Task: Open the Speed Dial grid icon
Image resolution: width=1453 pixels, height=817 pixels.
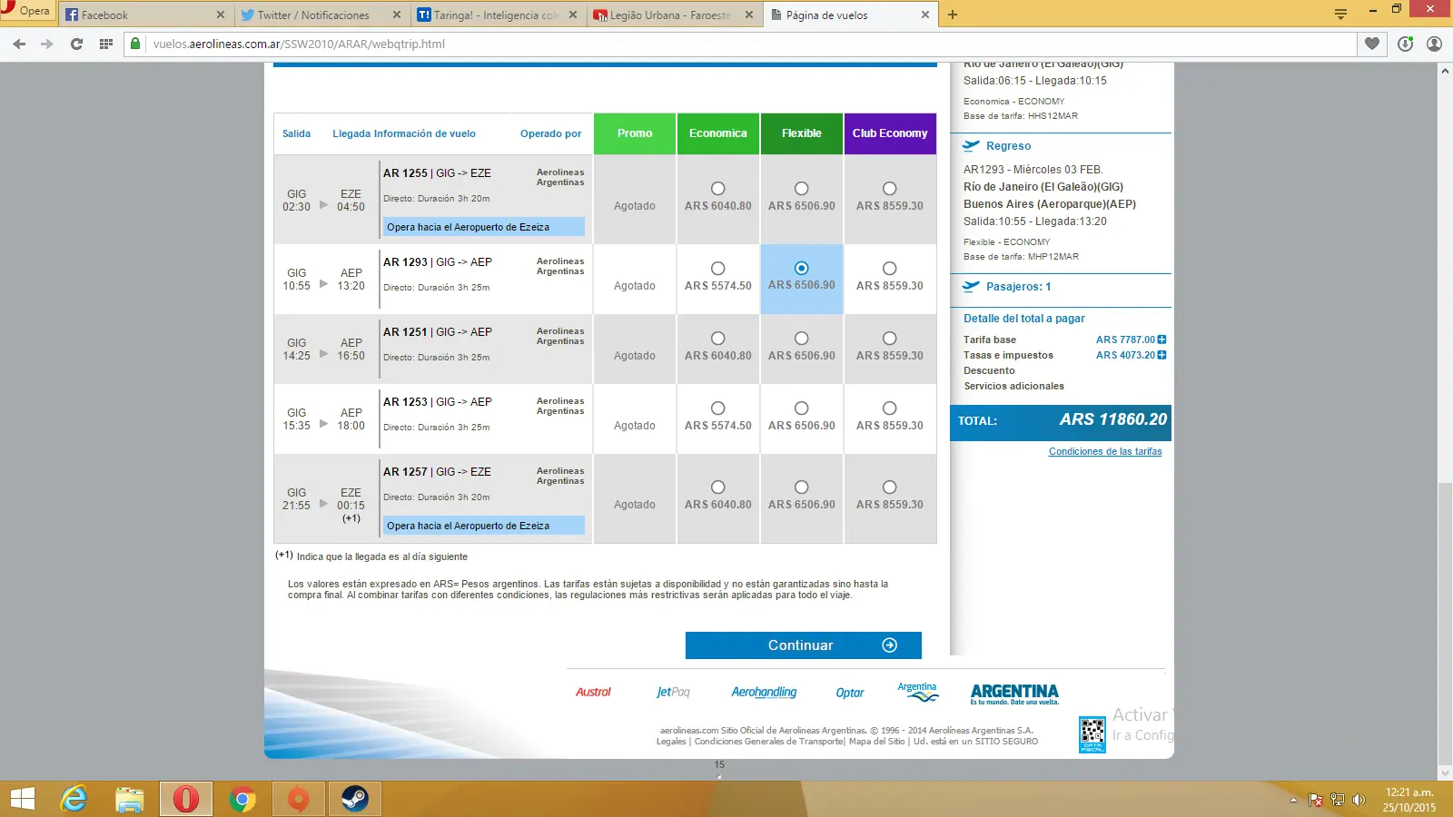Action: click(106, 44)
